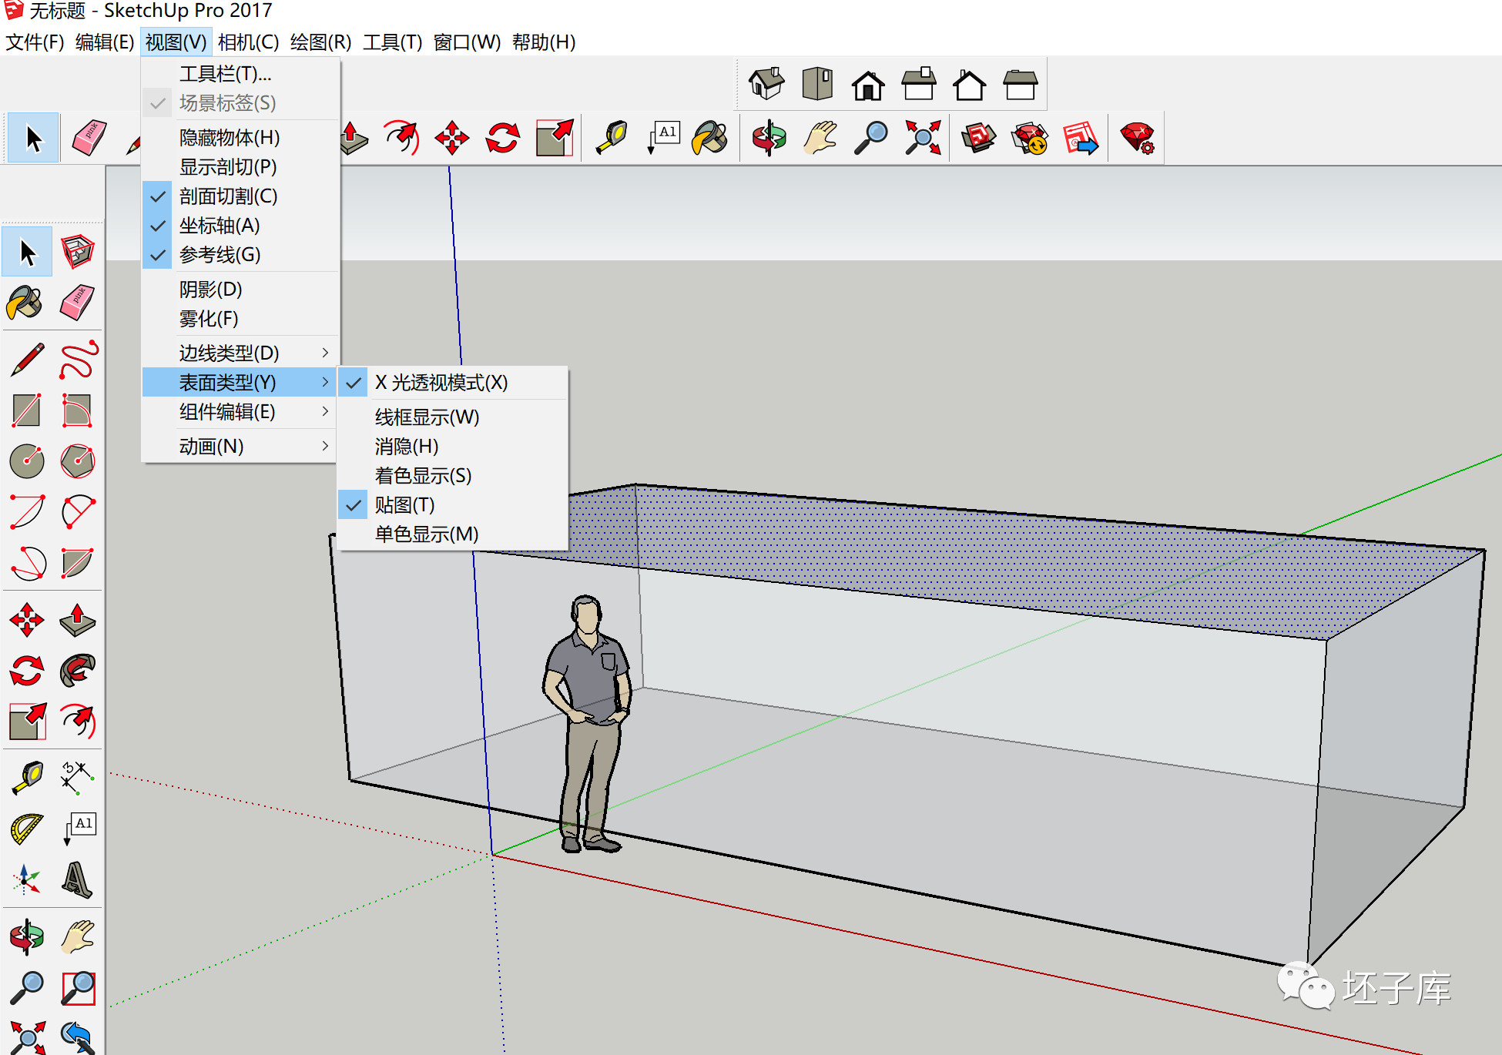Viewport: 1502px width, 1055px height.
Task: Activate the Orbit tool in top toolbar
Action: tap(769, 139)
